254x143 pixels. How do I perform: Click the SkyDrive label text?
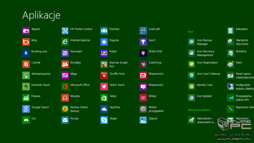pos(115,107)
